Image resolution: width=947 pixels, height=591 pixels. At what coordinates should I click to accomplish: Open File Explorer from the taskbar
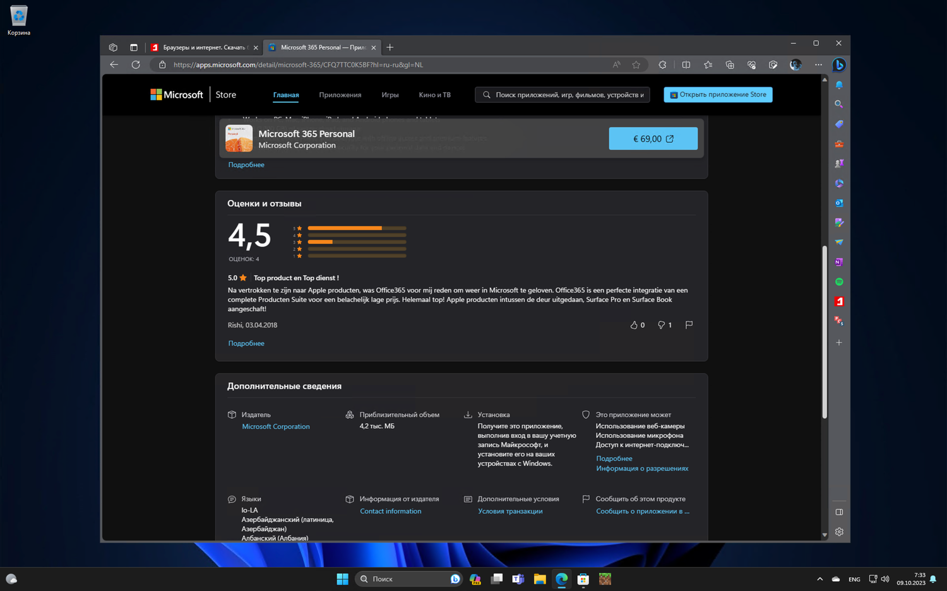[540, 579]
